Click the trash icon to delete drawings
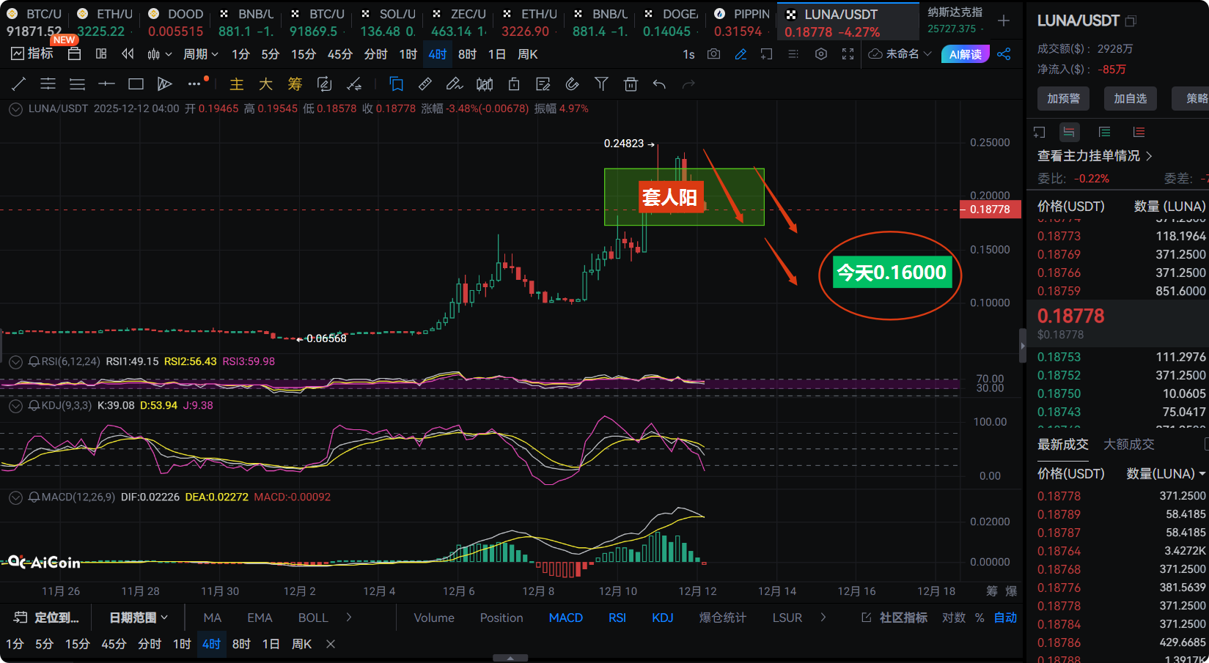1209x663 pixels. pyautogui.click(x=631, y=84)
